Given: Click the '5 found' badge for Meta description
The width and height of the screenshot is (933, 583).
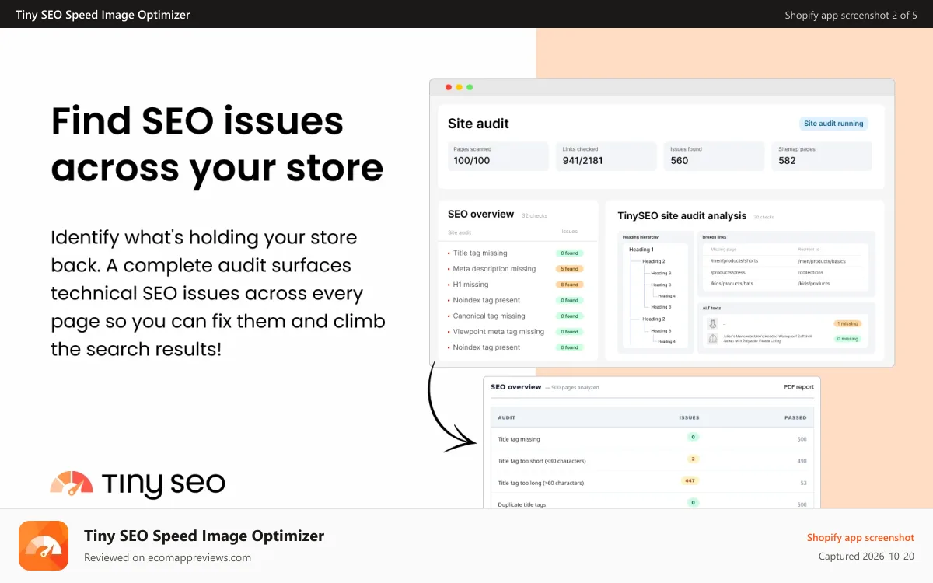Looking at the screenshot, I should [x=569, y=269].
